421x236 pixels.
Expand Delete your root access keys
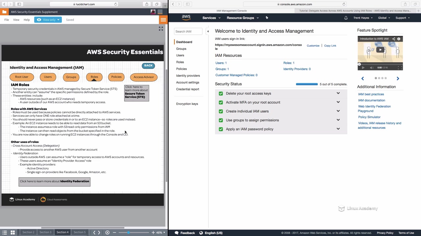click(x=338, y=93)
